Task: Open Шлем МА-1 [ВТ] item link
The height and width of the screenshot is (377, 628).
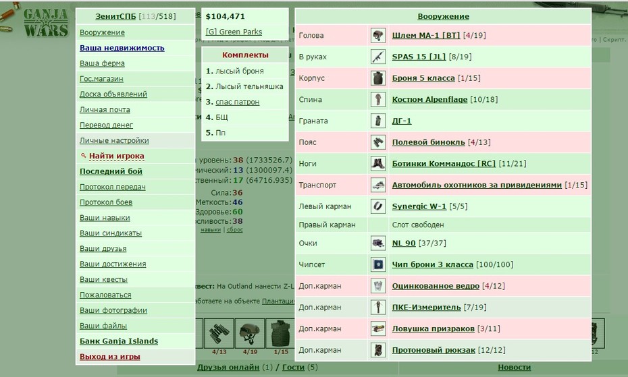Action: (426, 35)
